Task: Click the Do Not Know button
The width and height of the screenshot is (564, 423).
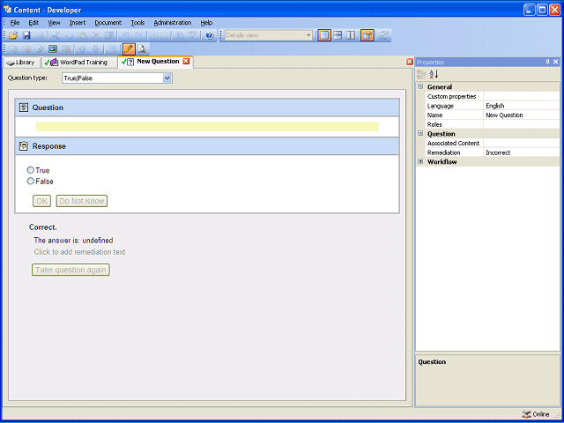Action: (x=82, y=201)
